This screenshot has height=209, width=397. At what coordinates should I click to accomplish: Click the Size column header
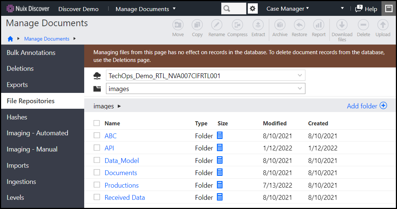tap(223, 123)
